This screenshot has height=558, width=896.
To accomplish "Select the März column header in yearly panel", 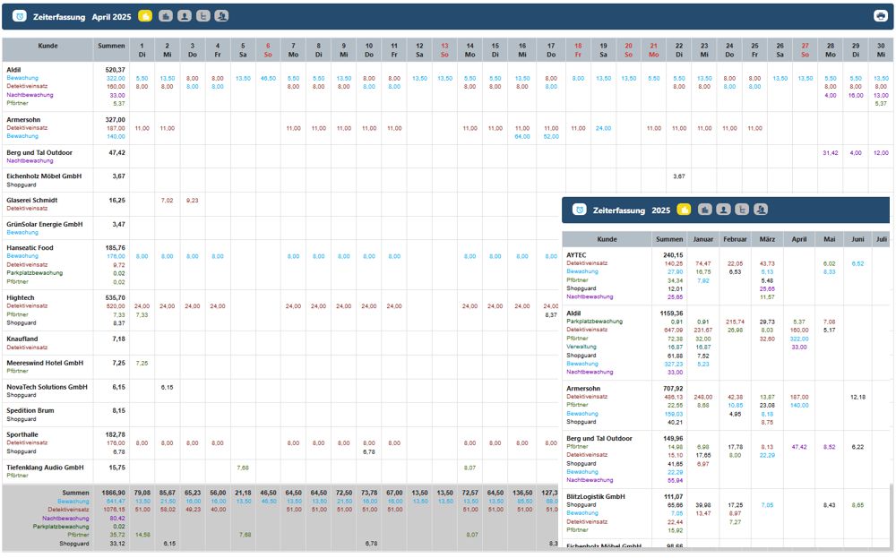I will 767,239.
